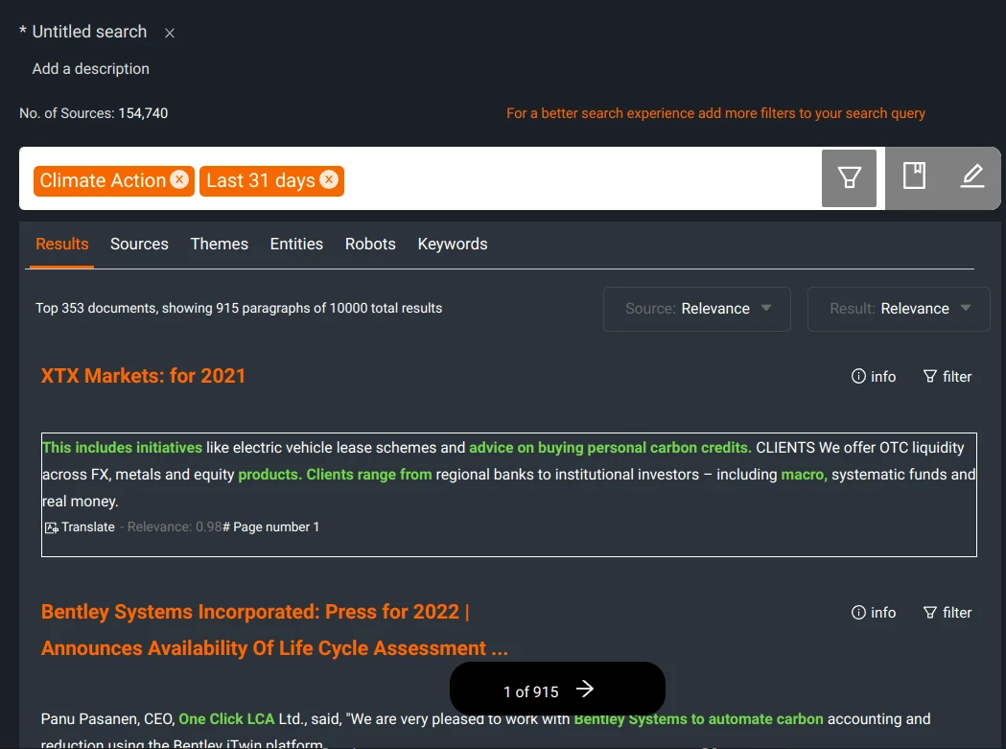Screen dimensions: 1006x749
Task: Filter by Bentley Systems source
Action: 947,612
